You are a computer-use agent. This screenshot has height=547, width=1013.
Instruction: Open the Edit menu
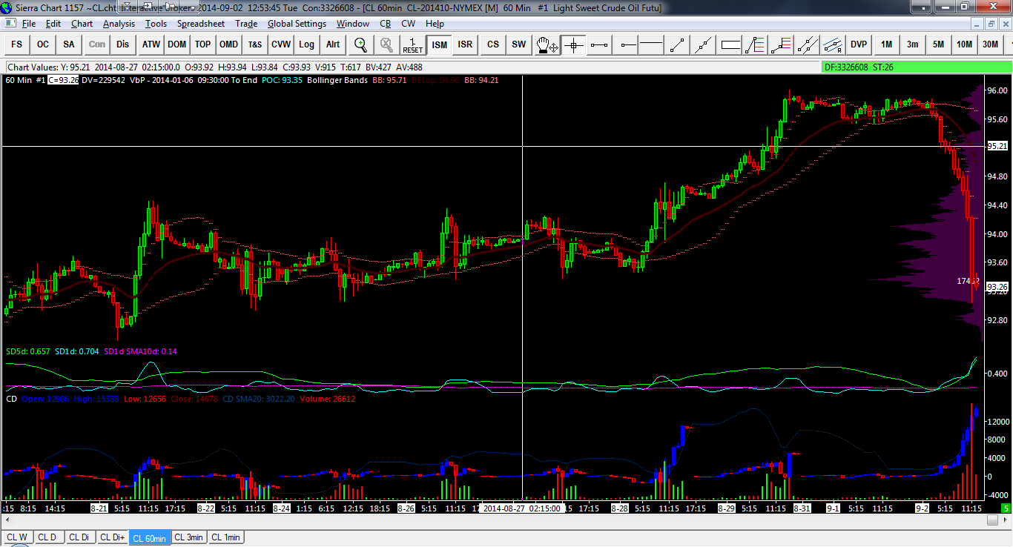coord(53,24)
